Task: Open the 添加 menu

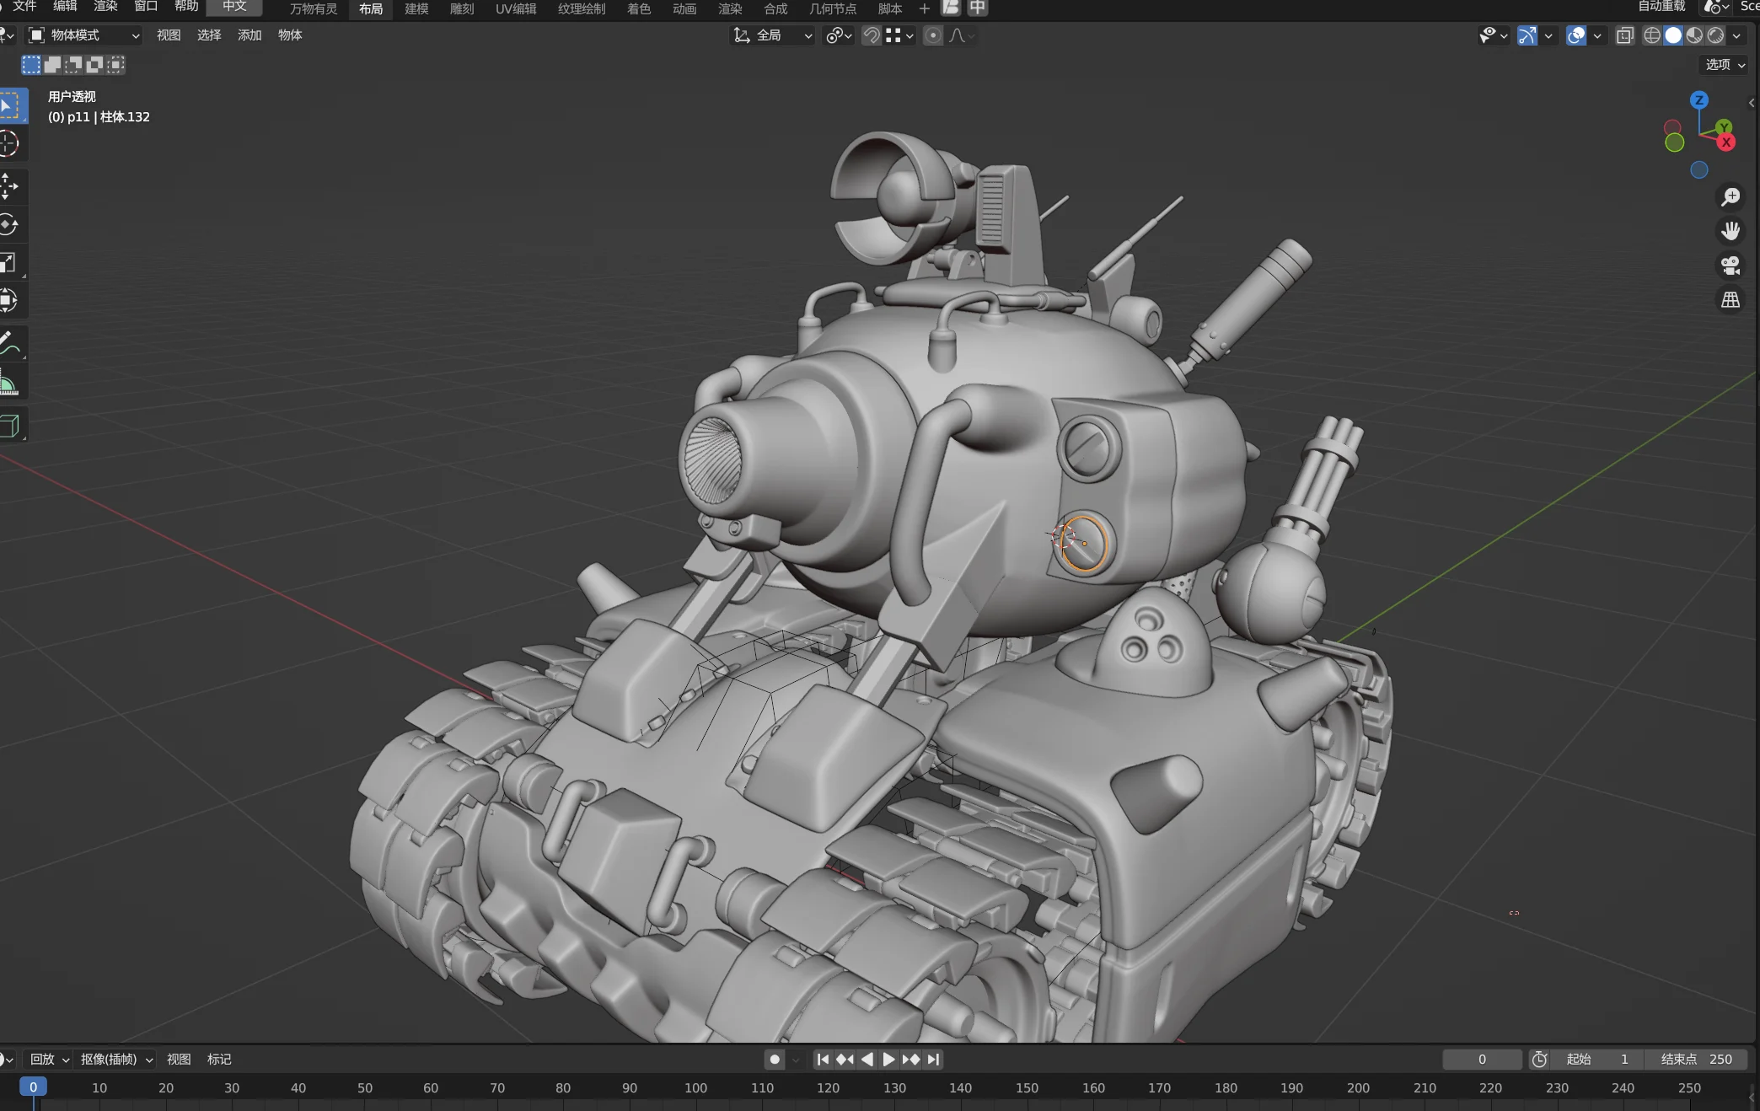Action: click(250, 35)
